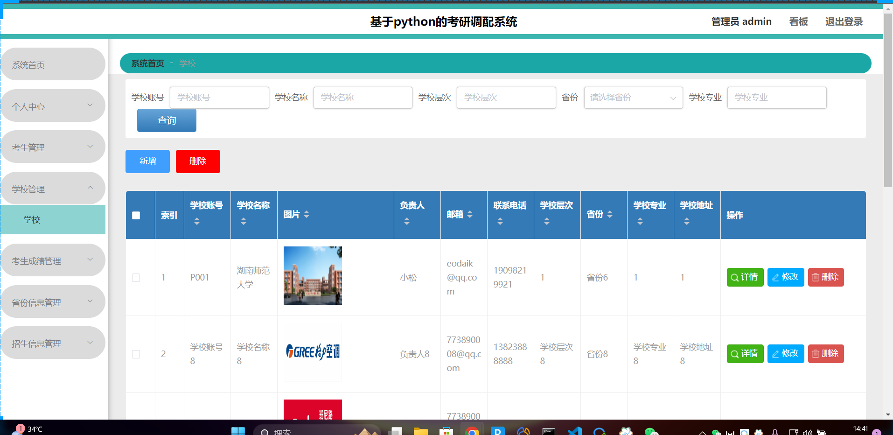
Task: Expand 考生成绩管理 sidebar menu
Action: click(53, 260)
